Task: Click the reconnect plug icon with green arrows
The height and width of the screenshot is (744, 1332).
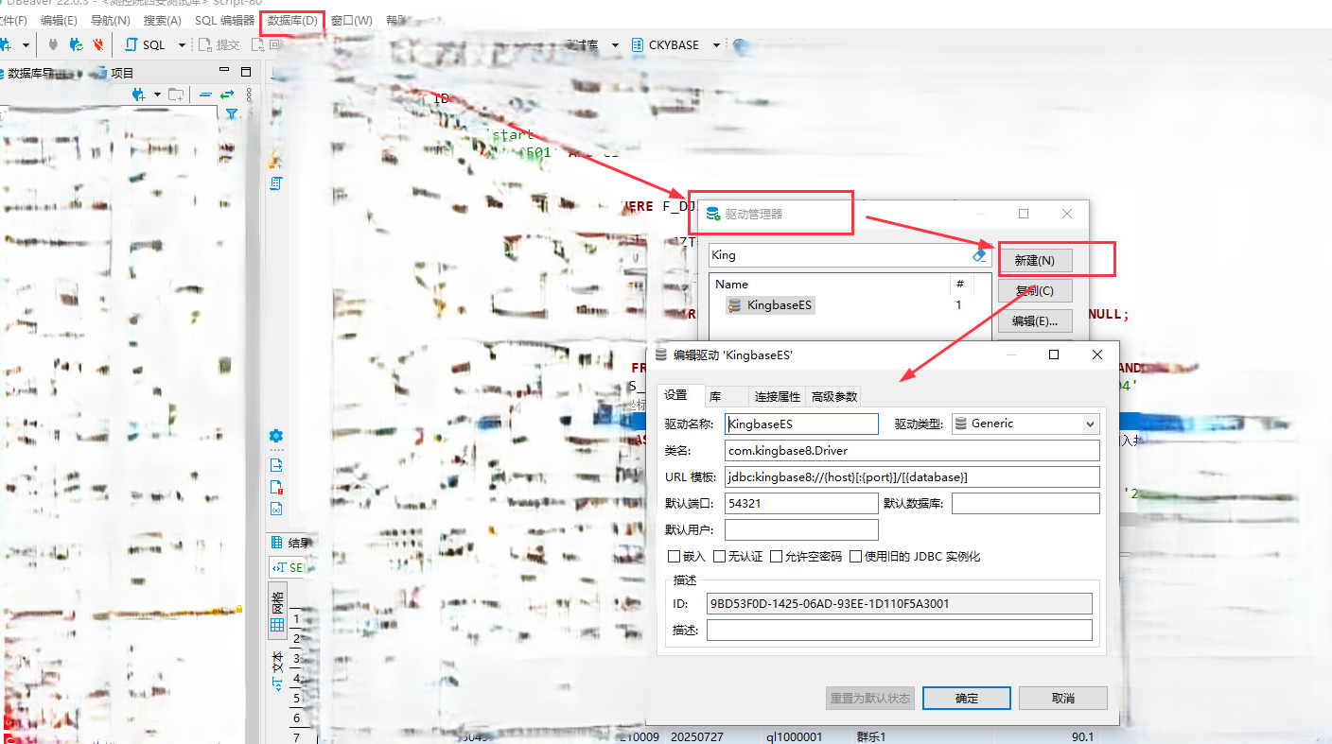Action: 76,44
